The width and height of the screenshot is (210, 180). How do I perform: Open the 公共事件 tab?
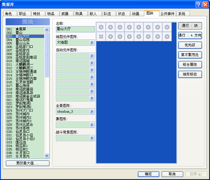[x=168, y=14]
